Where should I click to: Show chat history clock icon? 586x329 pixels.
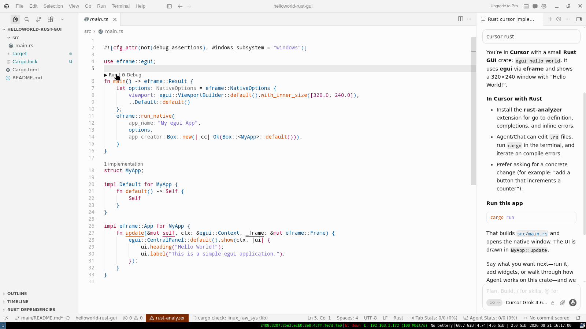(559, 19)
